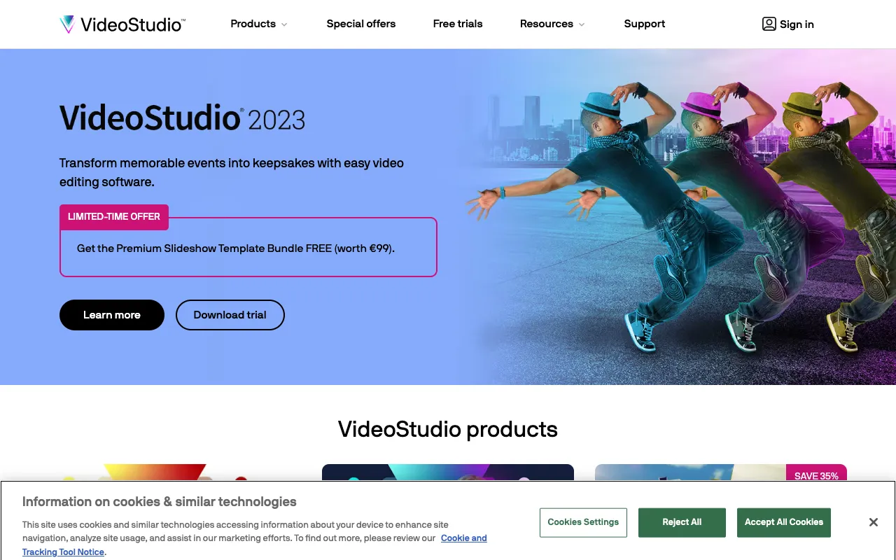896x560 pixels.
Task: Open the Free trials page
Action: tap(457, 24)
